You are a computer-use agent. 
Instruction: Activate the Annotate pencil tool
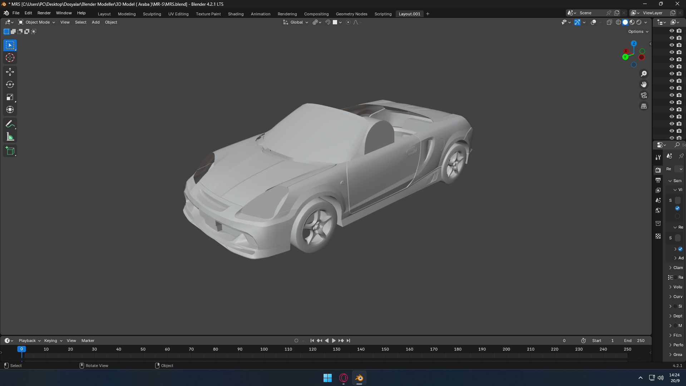(x=10, y=124)
